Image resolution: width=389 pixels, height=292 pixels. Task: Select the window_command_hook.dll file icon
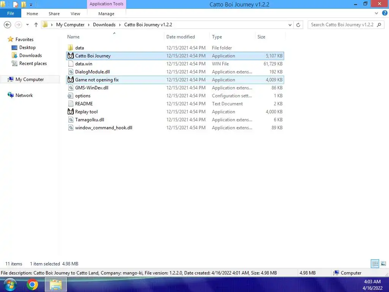[70, 128]
